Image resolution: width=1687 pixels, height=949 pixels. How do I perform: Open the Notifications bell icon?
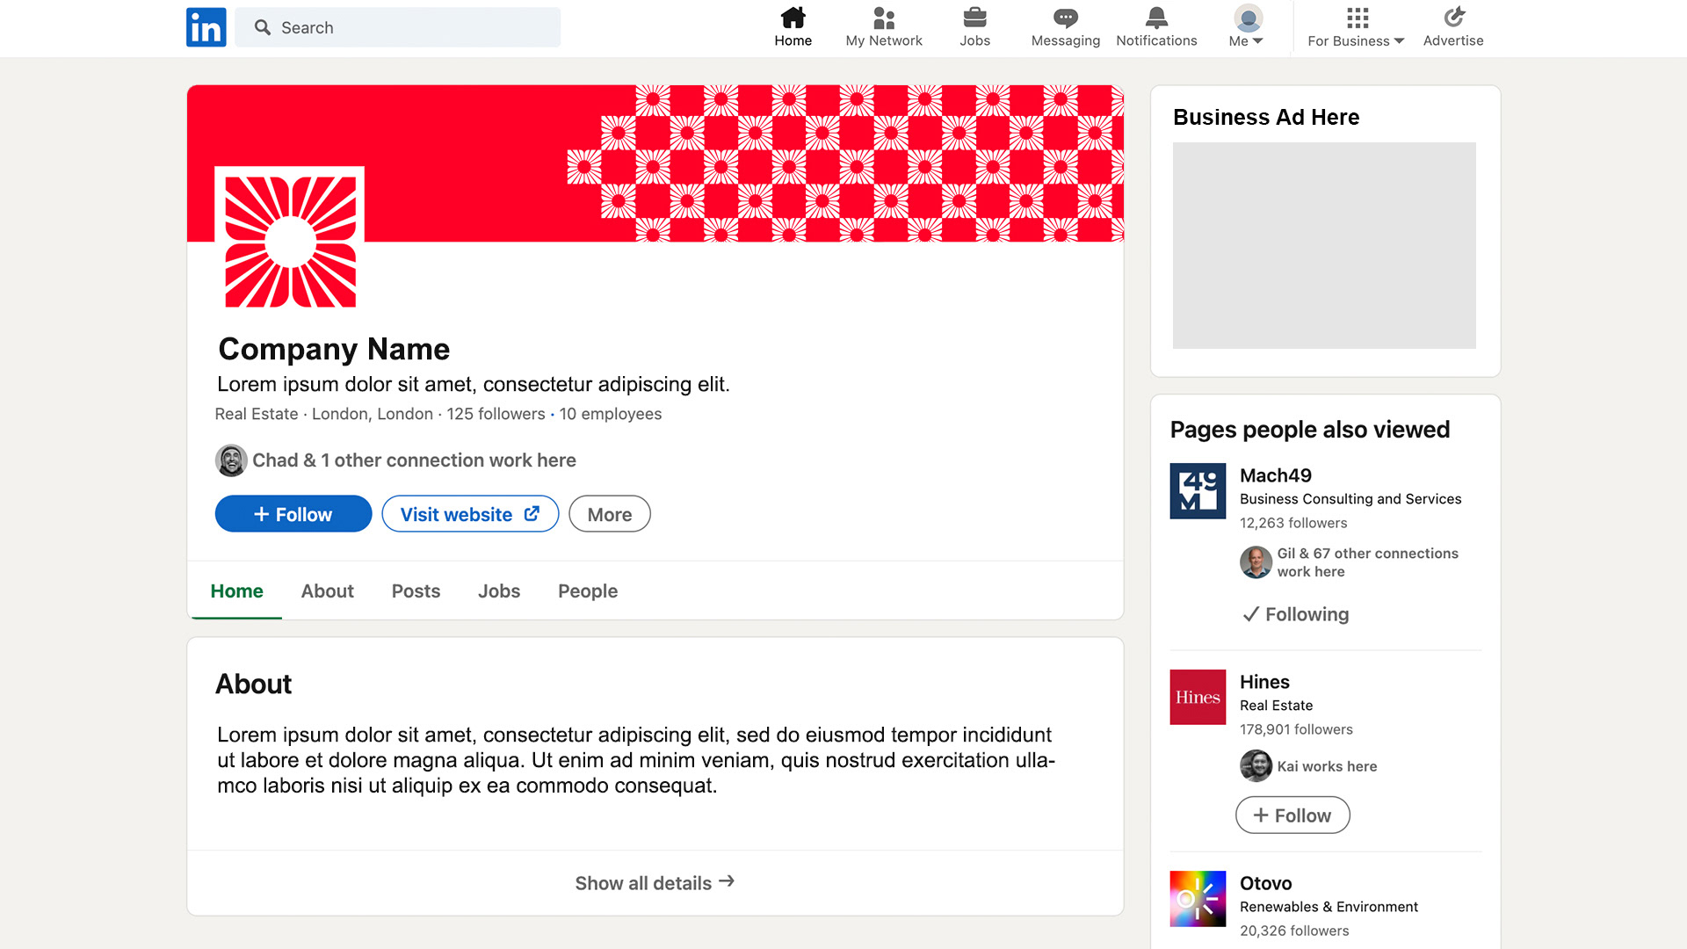(1156, 18)
